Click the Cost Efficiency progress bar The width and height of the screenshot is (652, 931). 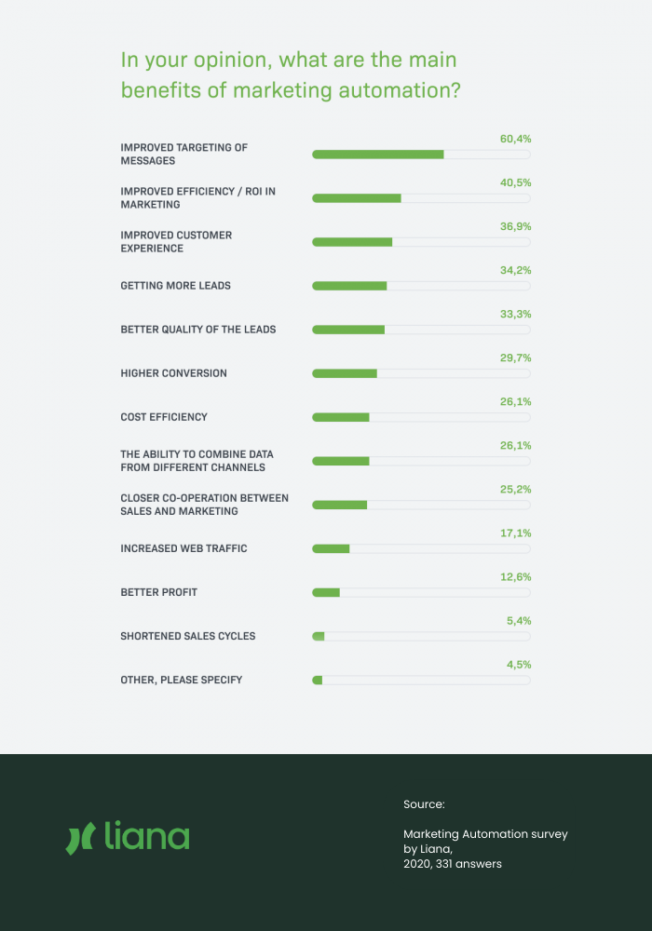[421, 417]
